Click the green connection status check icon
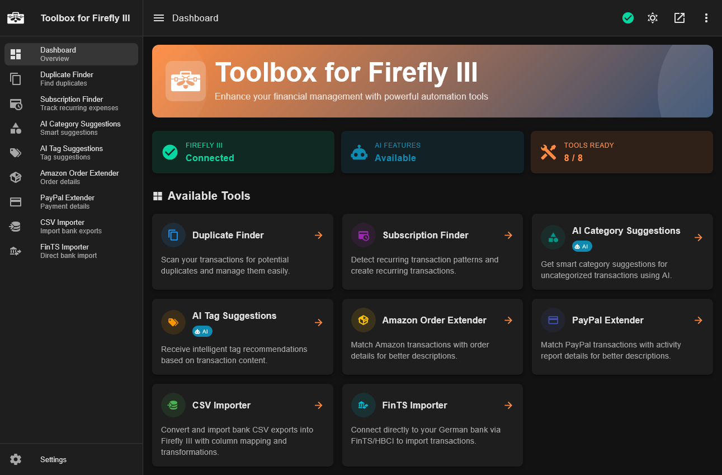Viewport: 722px width, 475px height. [628, 18]
